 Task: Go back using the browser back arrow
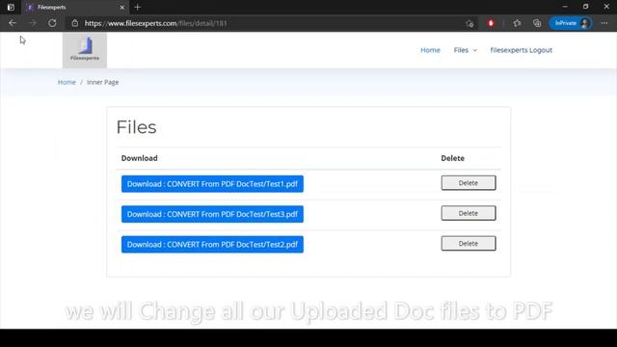pyautogui.click(x=13, y=23)
